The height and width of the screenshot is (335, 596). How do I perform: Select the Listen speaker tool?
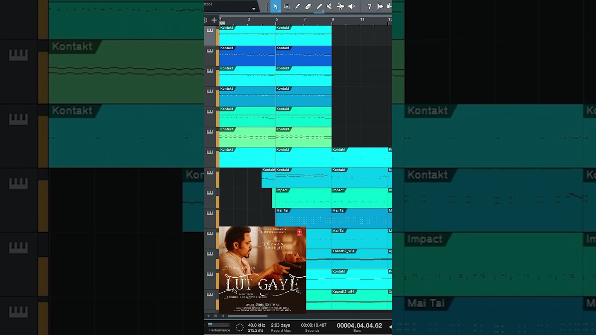352,7
